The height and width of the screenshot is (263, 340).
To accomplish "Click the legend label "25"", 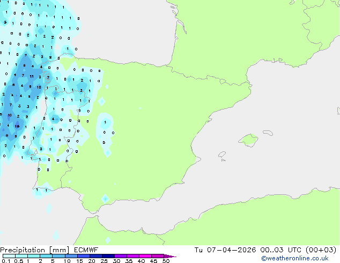I will [104, 261].
